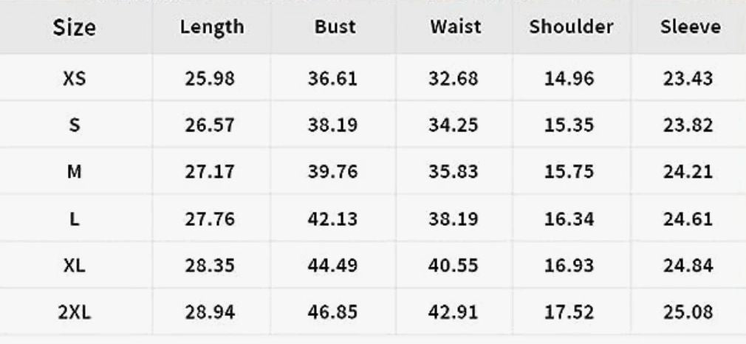Click the 2XL sleeve value 25.08
746x344 pixels.
[688, 312]
